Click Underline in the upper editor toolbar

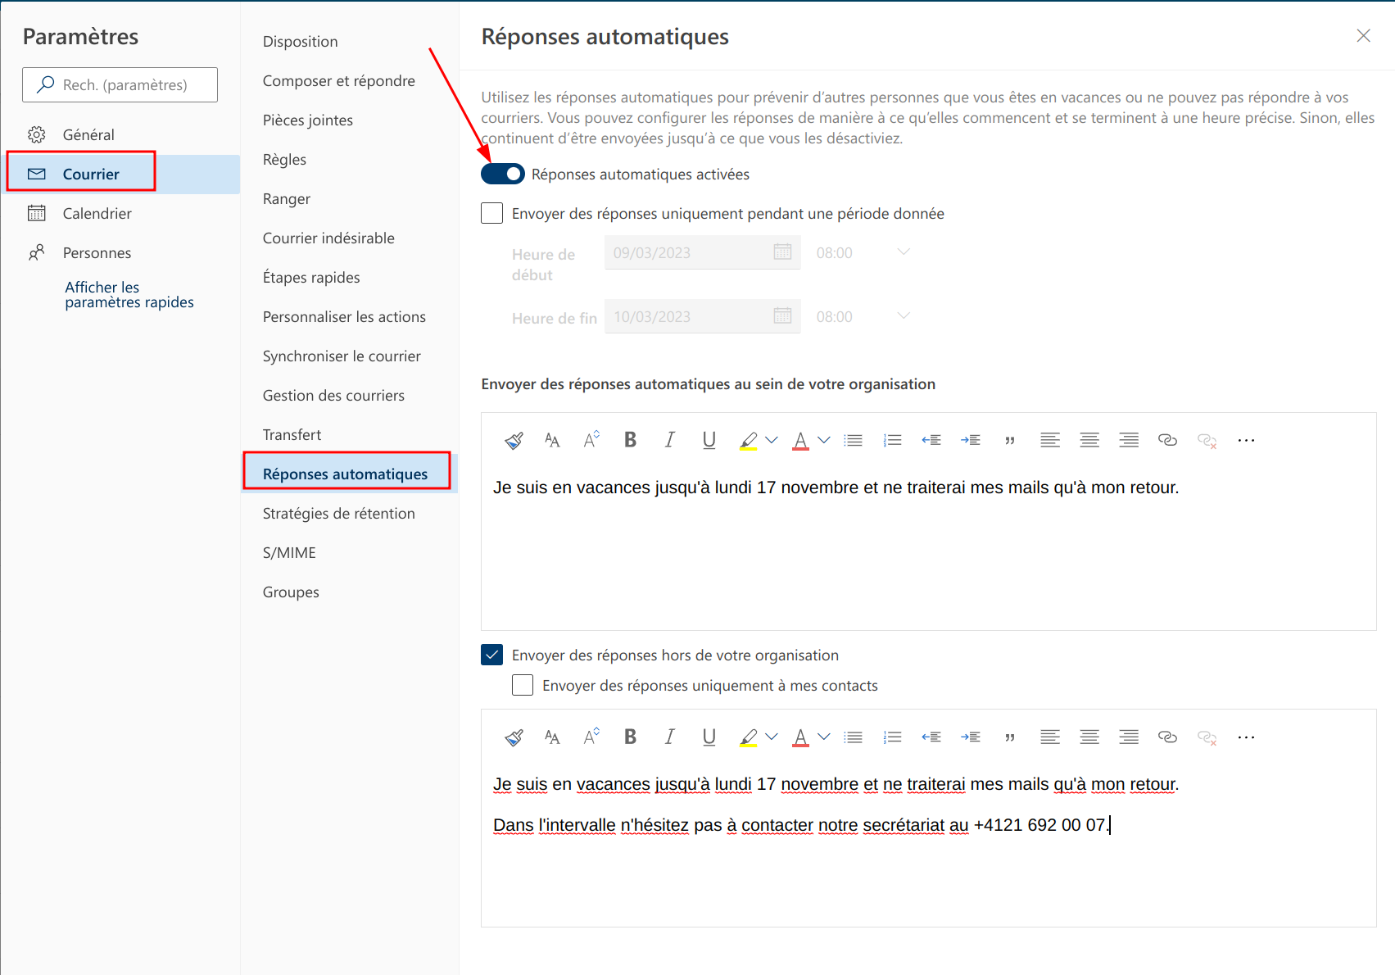709,440
